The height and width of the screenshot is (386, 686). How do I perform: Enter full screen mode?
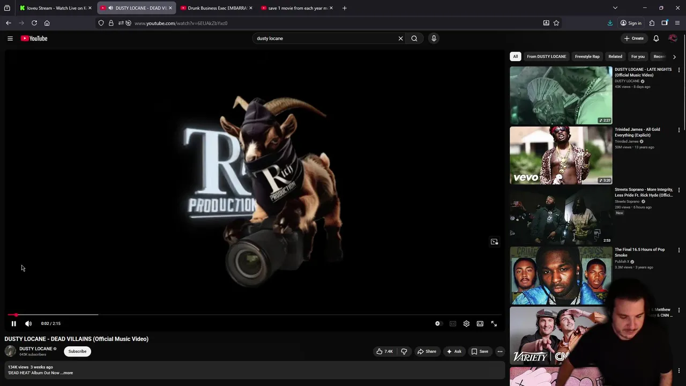494,324
